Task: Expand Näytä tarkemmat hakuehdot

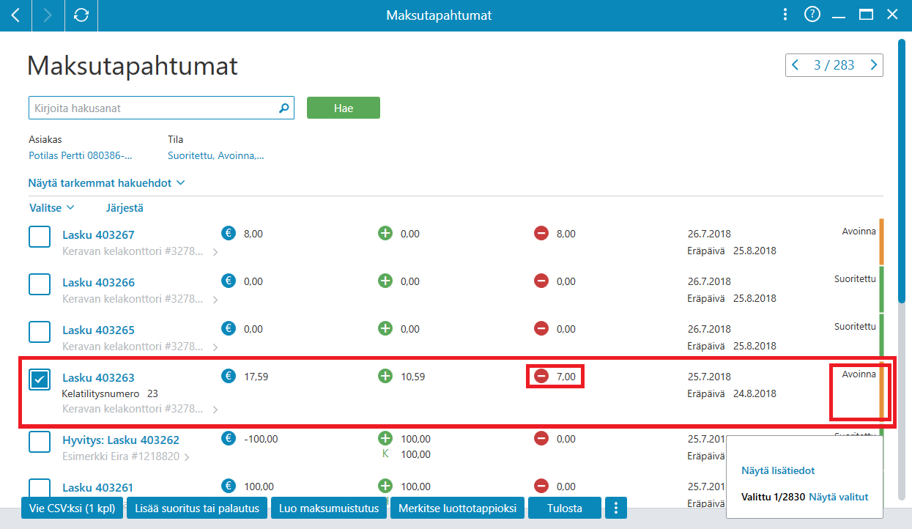Action: [x=106, y=182]
